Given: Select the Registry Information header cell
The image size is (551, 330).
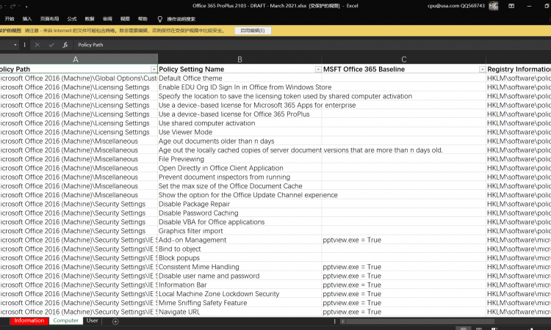Looking at the screenshot, I should click(519, 70).
